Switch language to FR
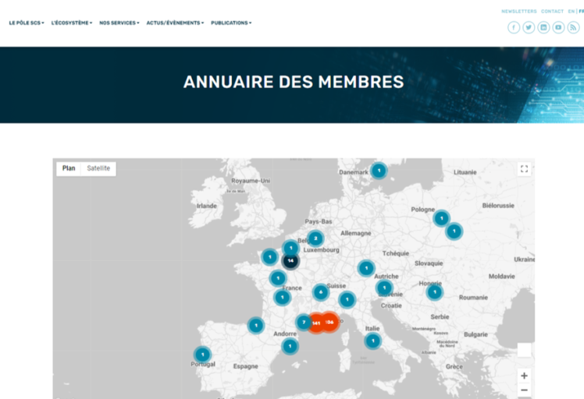584x399 pixels. click(x=582, y=12)
